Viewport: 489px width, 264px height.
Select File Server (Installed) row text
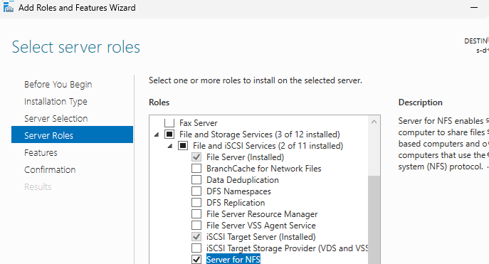[x=245, y=157]
